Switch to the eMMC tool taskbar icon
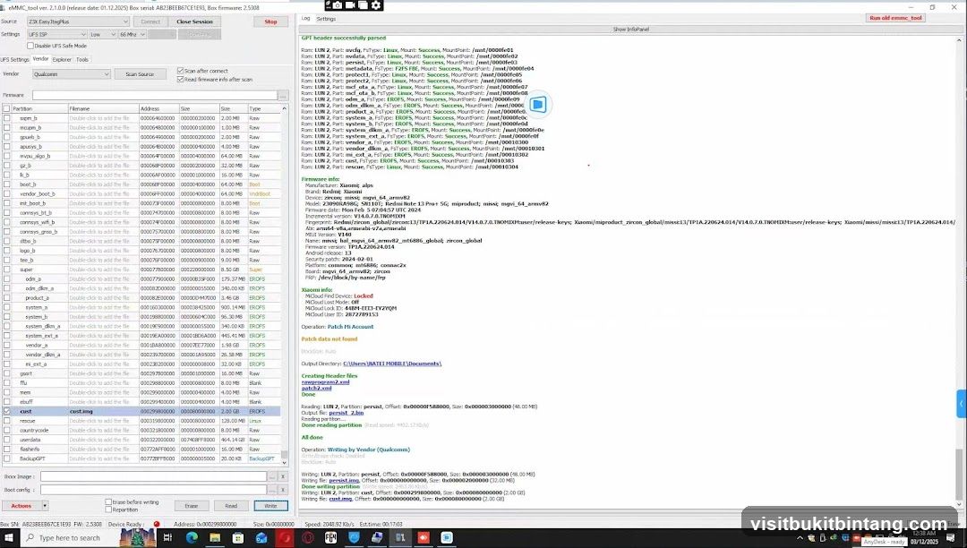This screenshot has height=548, width=967. point(400,537)
